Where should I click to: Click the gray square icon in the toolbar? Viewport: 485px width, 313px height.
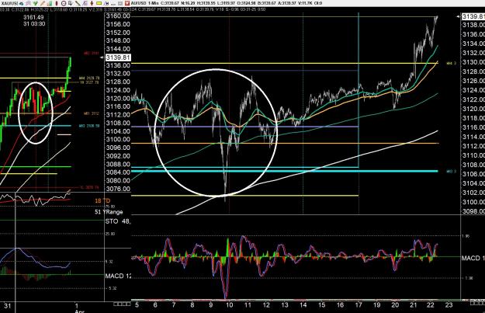click(120, 4)
